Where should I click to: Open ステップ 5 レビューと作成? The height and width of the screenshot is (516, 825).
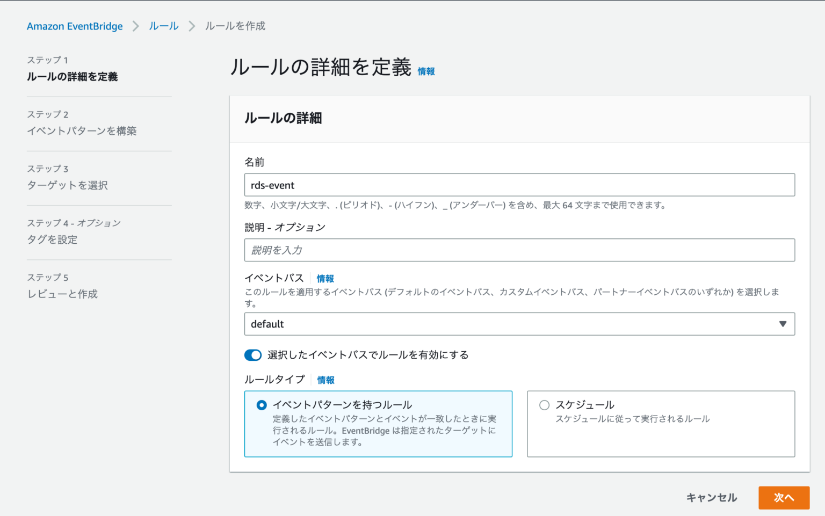tap(62, 294)
